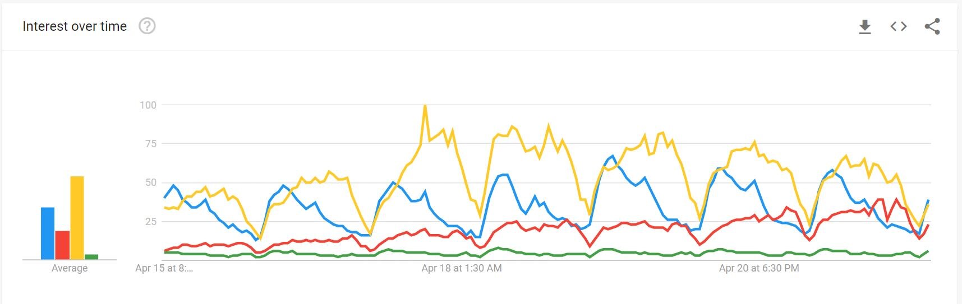Viewport: 962px width, 304px height.
Task: Select the "Apr 18 at 1:30 AM" label
Action: click(x=462, y=268)
